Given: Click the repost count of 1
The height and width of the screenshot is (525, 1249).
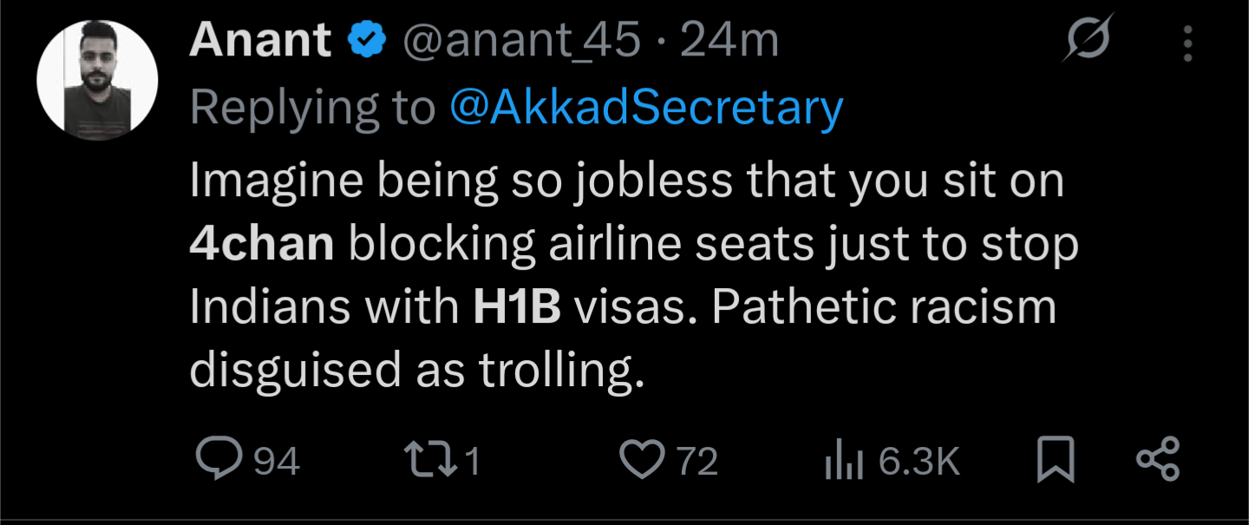Looking at the screenshot, I should click(473, 461).
